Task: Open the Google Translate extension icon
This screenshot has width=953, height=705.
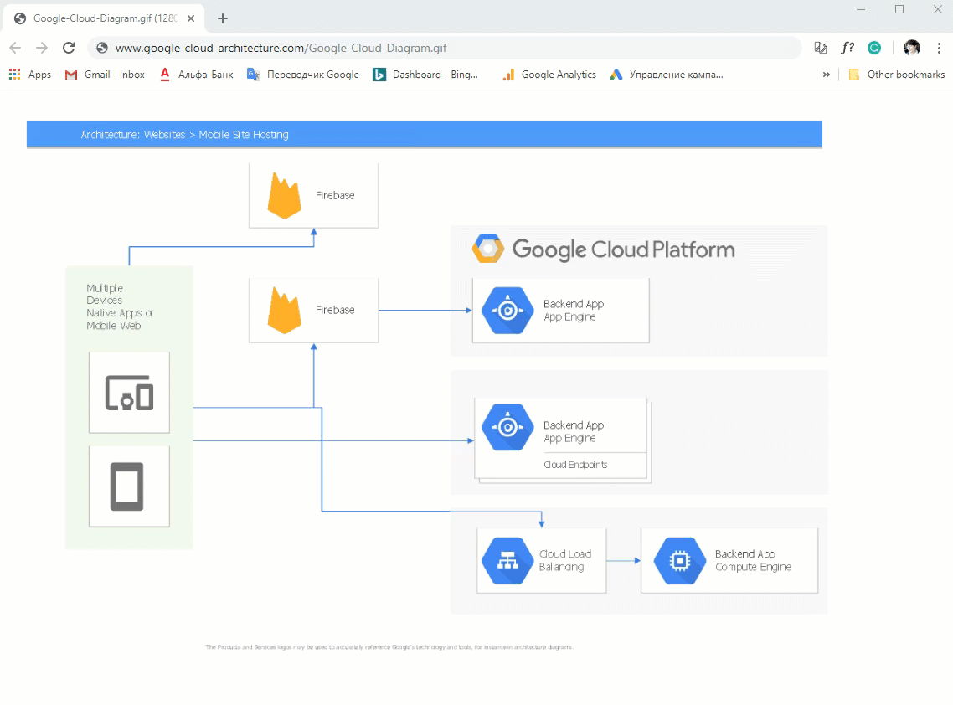Action: point(820,48)
